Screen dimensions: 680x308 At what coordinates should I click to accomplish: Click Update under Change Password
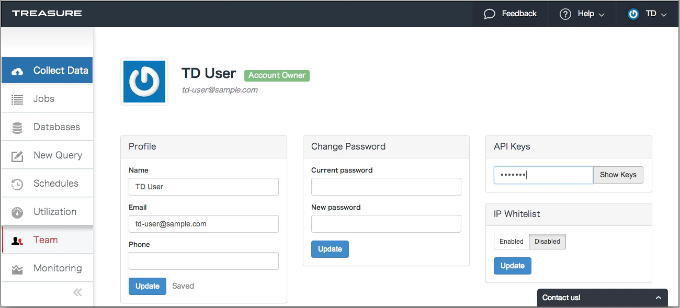point(330,249)
